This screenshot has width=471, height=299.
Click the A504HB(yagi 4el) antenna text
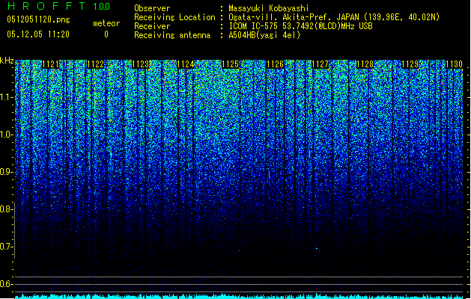264,35
